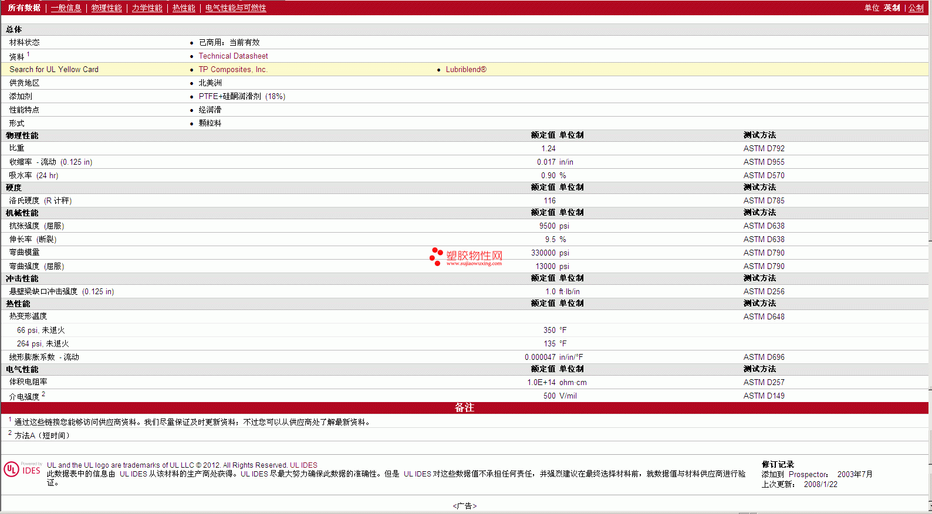Viewport: 932px width, 514px height.
Task: Click the 已商用：当前有效 status text
Action: click(229, 42)
